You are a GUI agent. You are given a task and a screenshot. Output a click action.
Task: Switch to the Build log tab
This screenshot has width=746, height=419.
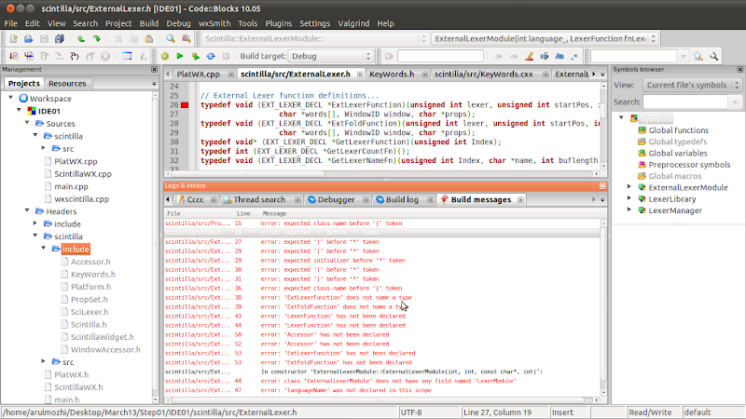click(x=401, y=199)
